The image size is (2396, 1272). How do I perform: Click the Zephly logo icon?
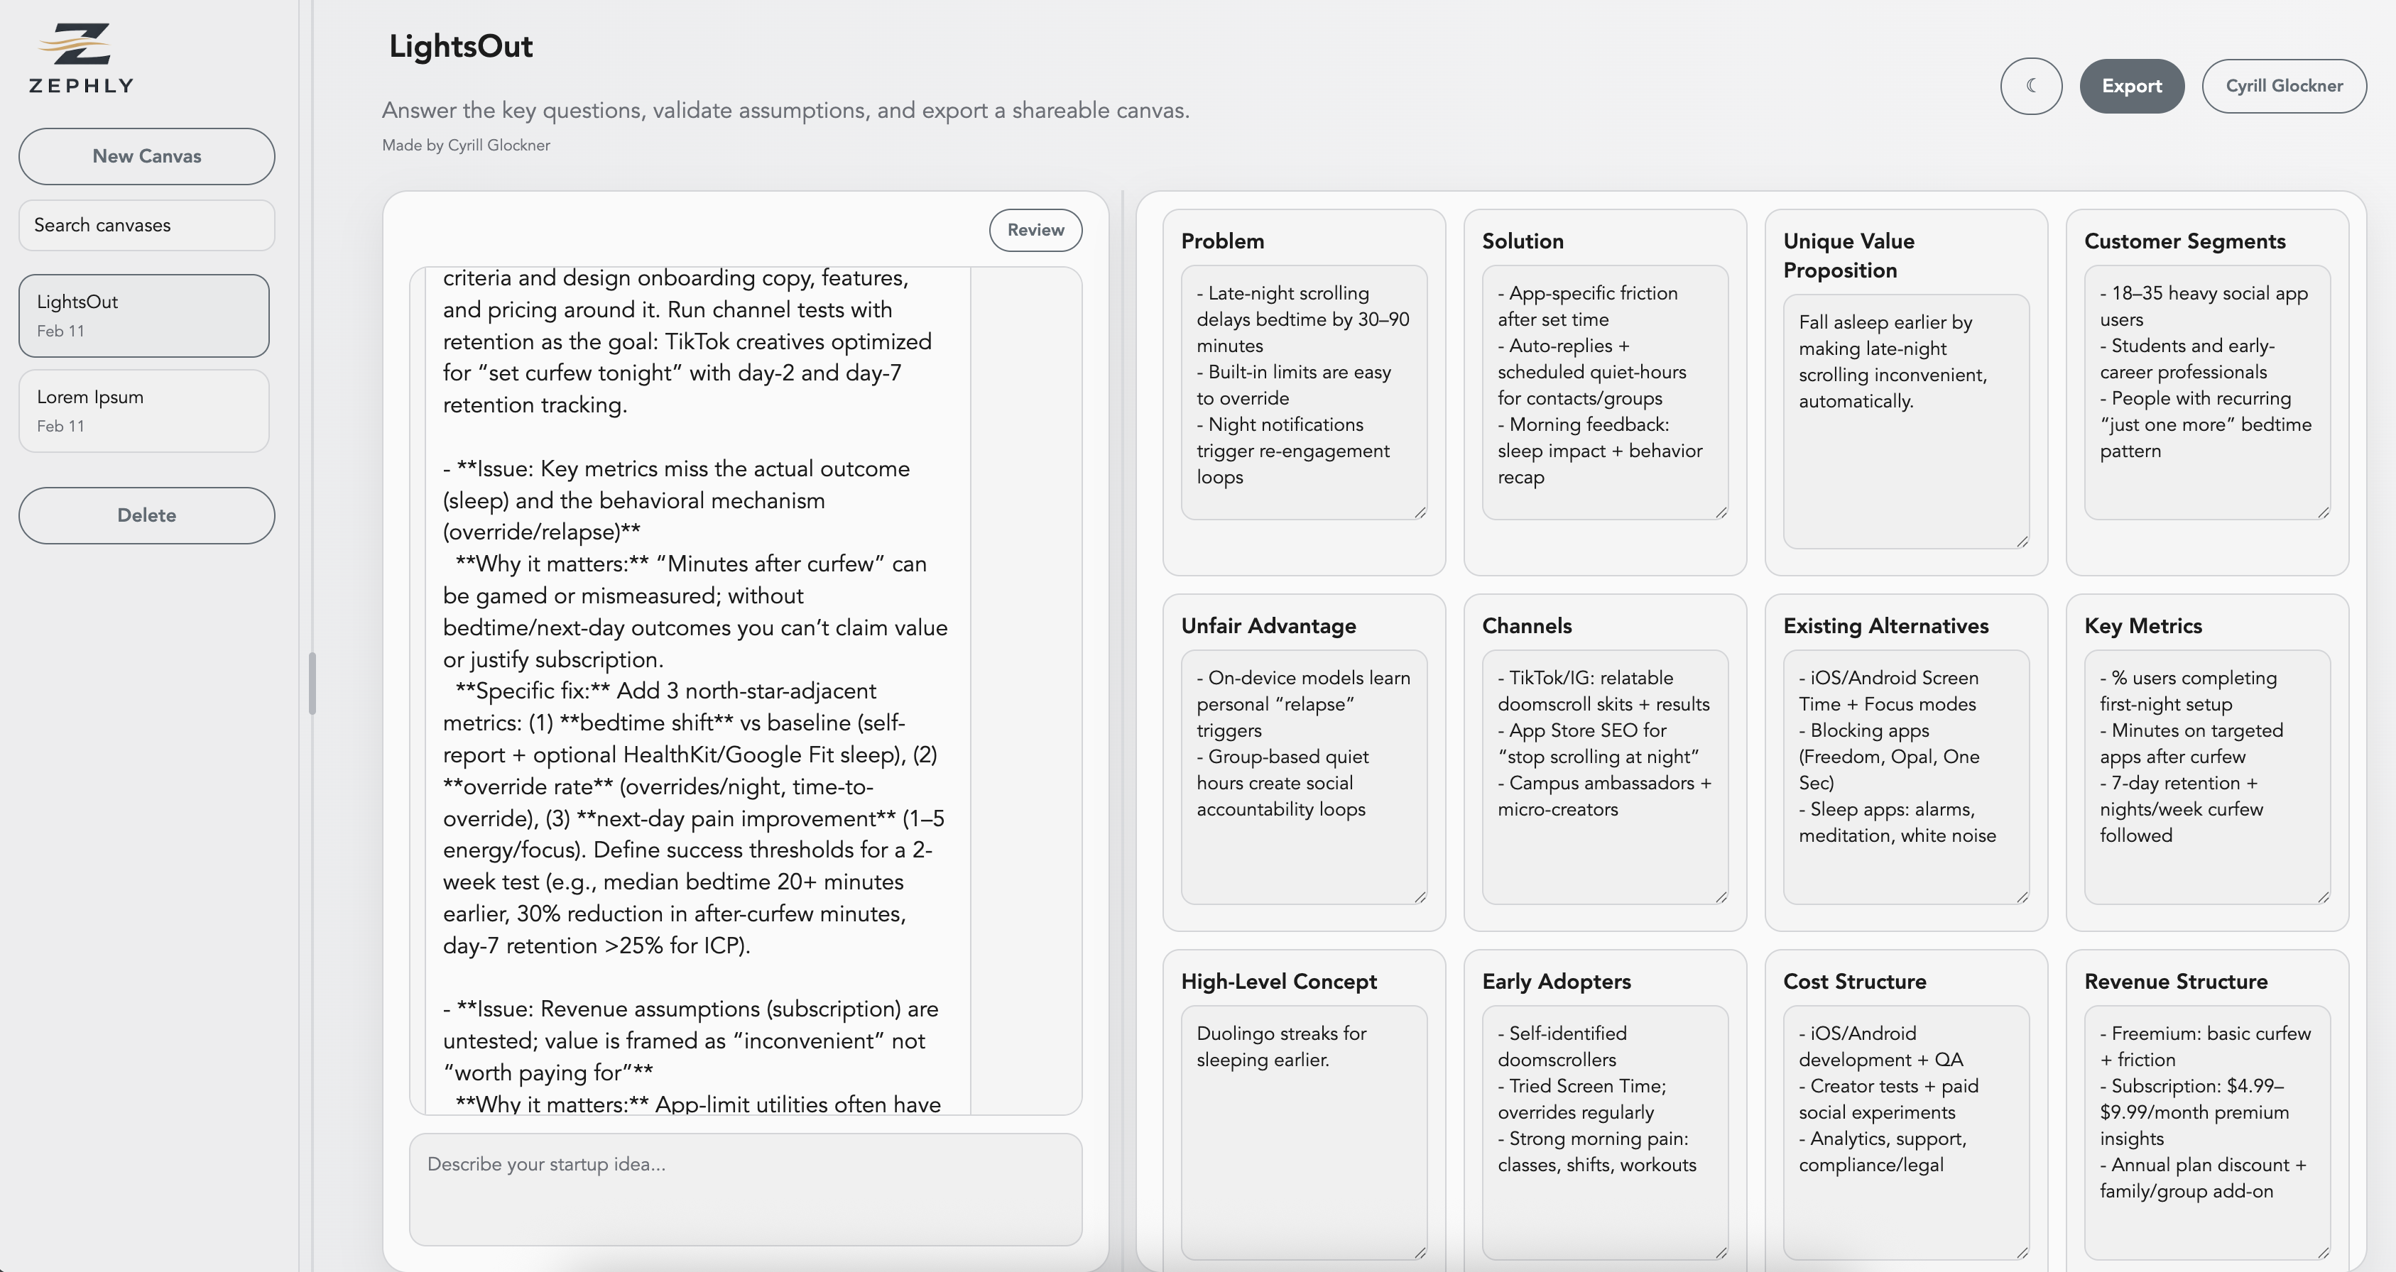[80, 45]
